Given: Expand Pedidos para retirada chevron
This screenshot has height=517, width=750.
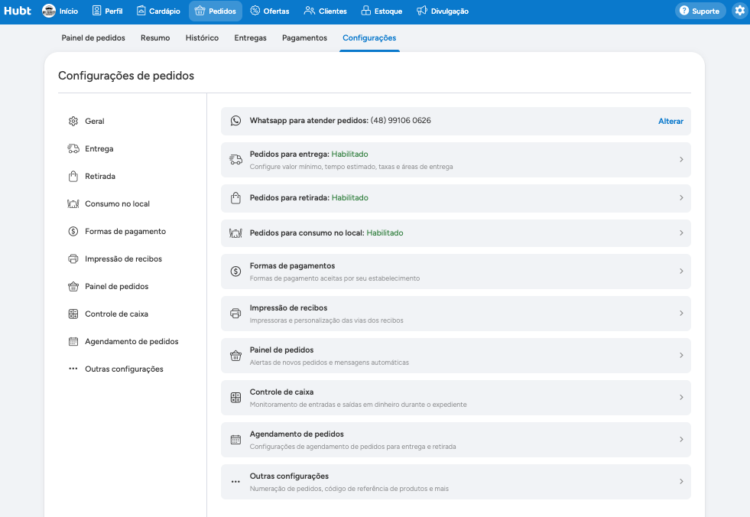Looking at the screenshot, I should [681, 198].
